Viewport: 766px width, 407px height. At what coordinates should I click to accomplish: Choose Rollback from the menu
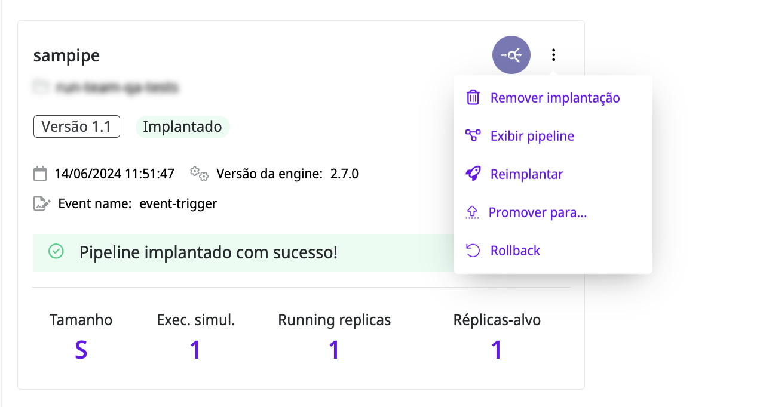click(515, 251)
